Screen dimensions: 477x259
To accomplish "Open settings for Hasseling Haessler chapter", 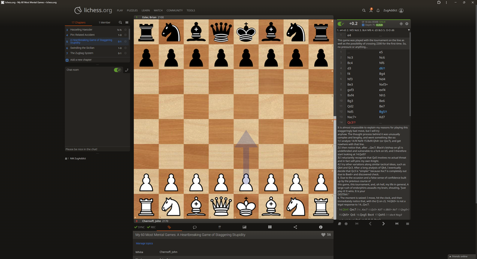I will click(125, 30).
